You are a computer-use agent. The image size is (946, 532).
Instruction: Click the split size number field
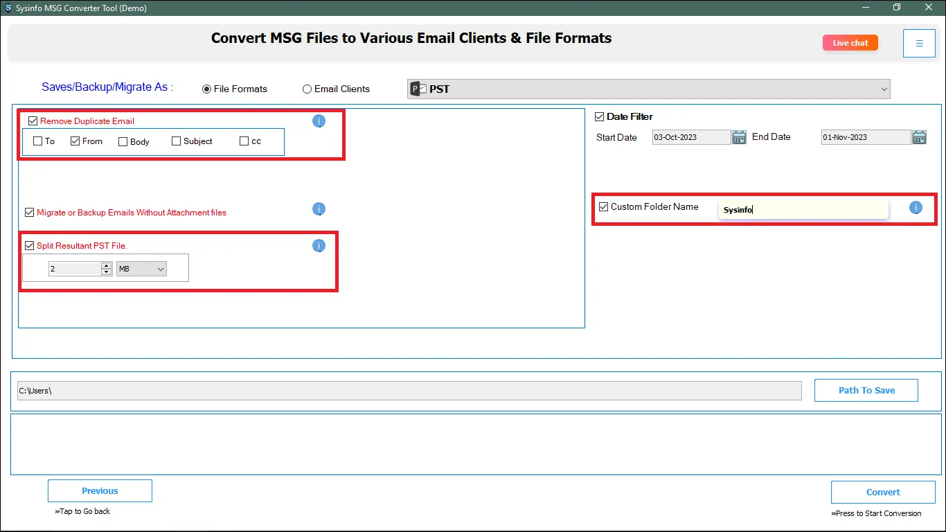[75, 269]
